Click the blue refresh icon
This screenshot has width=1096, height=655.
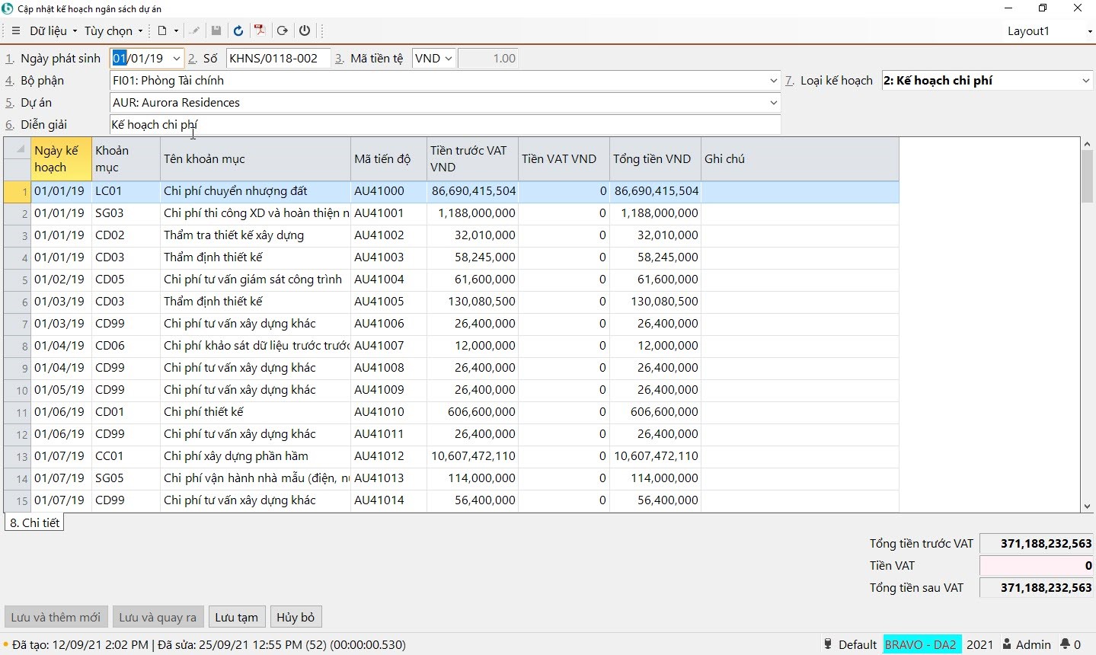click(x=238, y=31)
